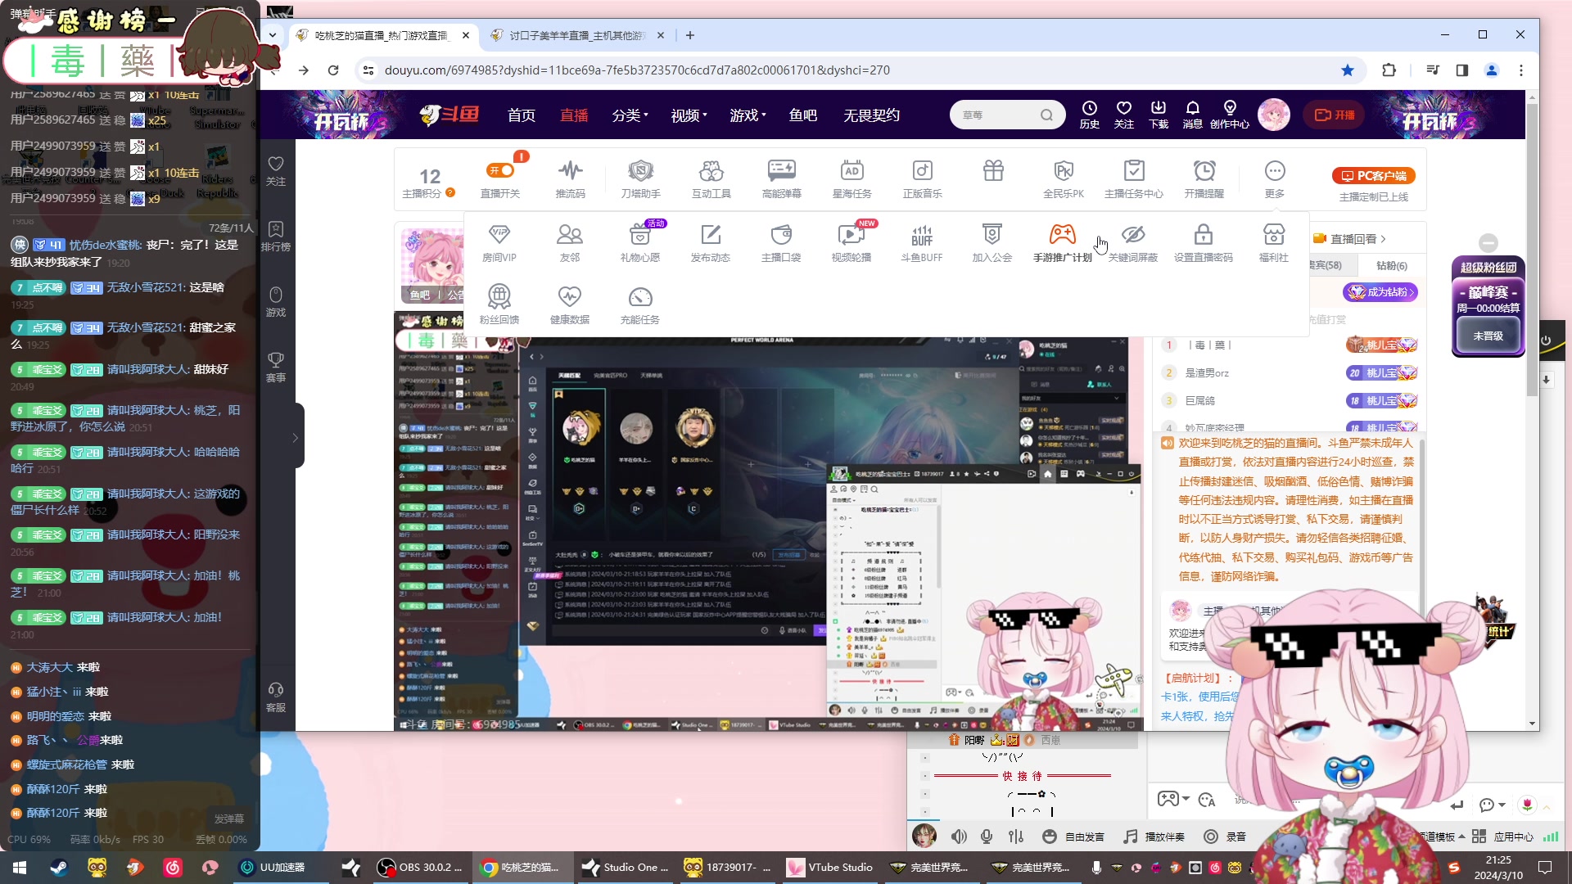Toggle the taskbar tray microphone icon
Viewport: 1572px width, 884px height.
point(1096,868)
